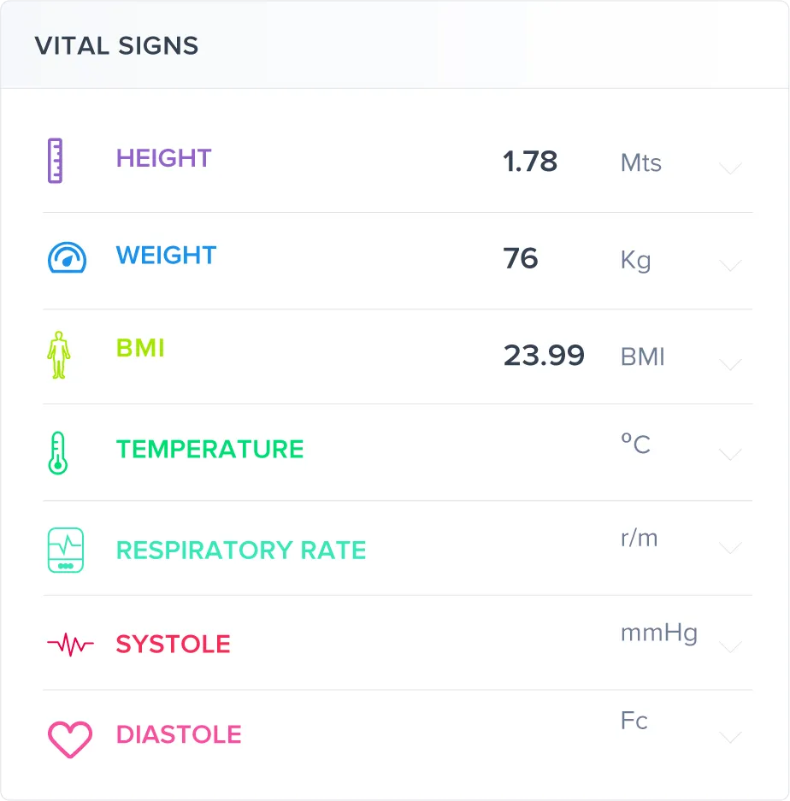
Task: Expand the BMI row chevron
Action: 730,364
